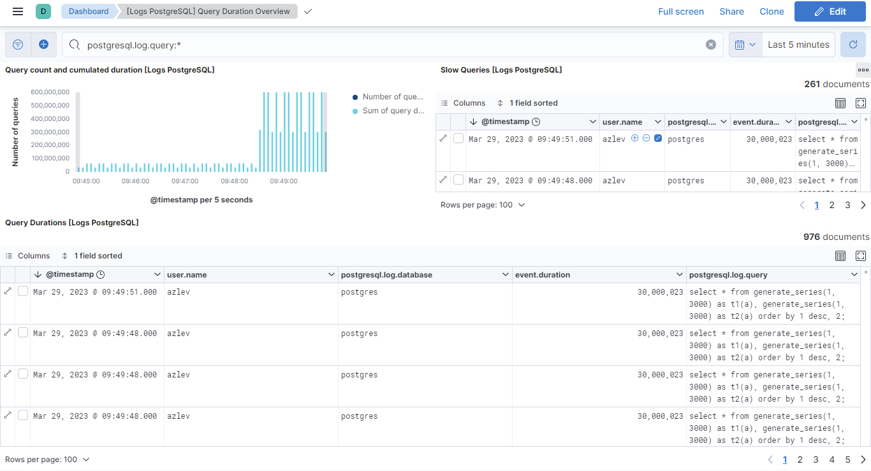Expand the first Query Durations document details

pyautogui.click(x=8, y=291)
